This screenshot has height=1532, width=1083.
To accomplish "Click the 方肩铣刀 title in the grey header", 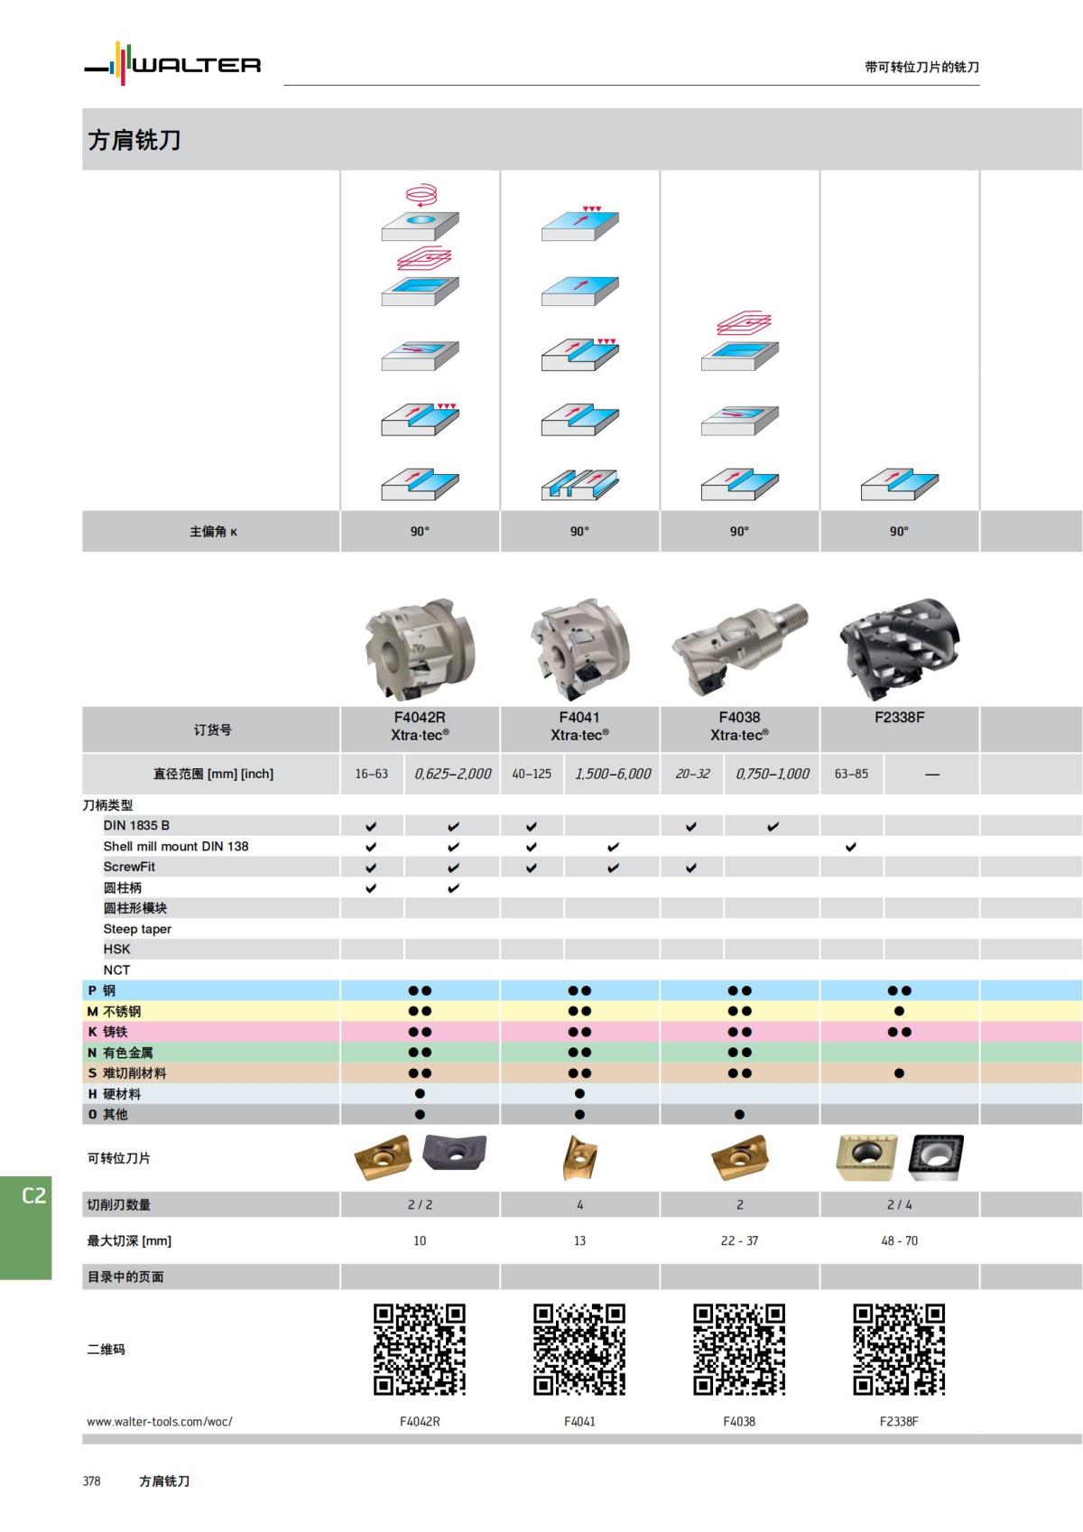I will [134, 140].
